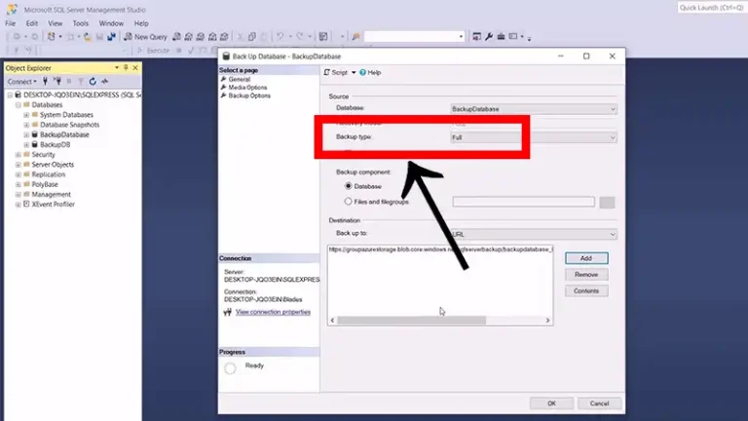
Task: Open the Script dropdown arrow
Action: pos(354,72)
